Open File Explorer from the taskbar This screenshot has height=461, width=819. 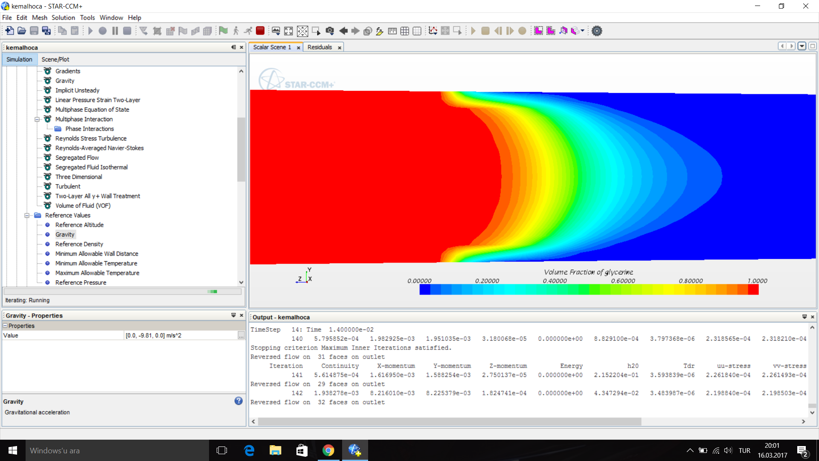point(276,450)
